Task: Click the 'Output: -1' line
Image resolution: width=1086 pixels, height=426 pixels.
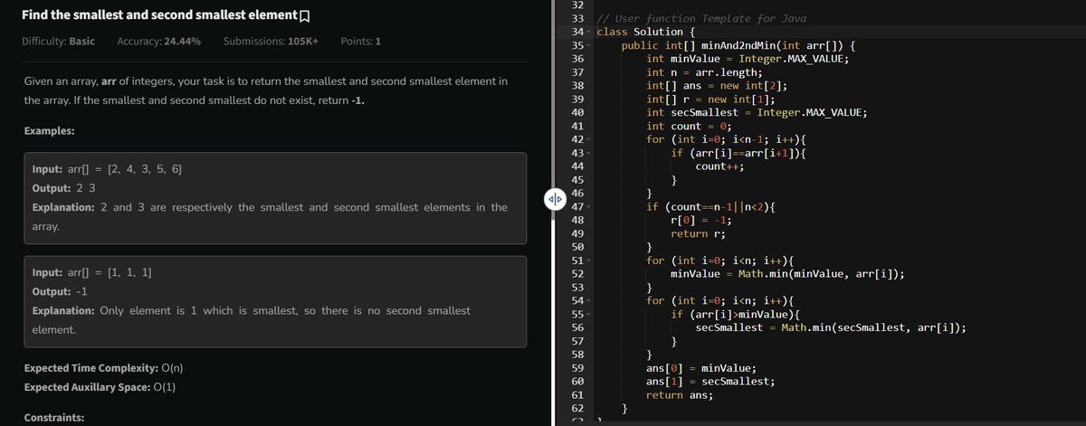Action: point(60,292)
